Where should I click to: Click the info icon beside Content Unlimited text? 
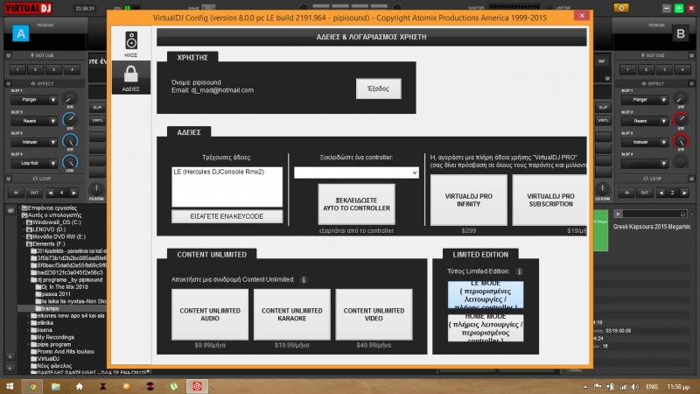click(303, 279)
